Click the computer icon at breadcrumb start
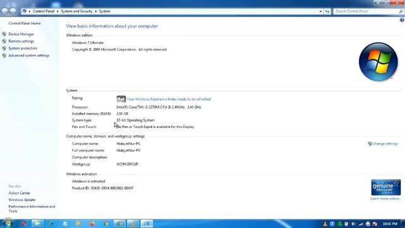This screenshot has width=405, height=228. pos(25,11)
